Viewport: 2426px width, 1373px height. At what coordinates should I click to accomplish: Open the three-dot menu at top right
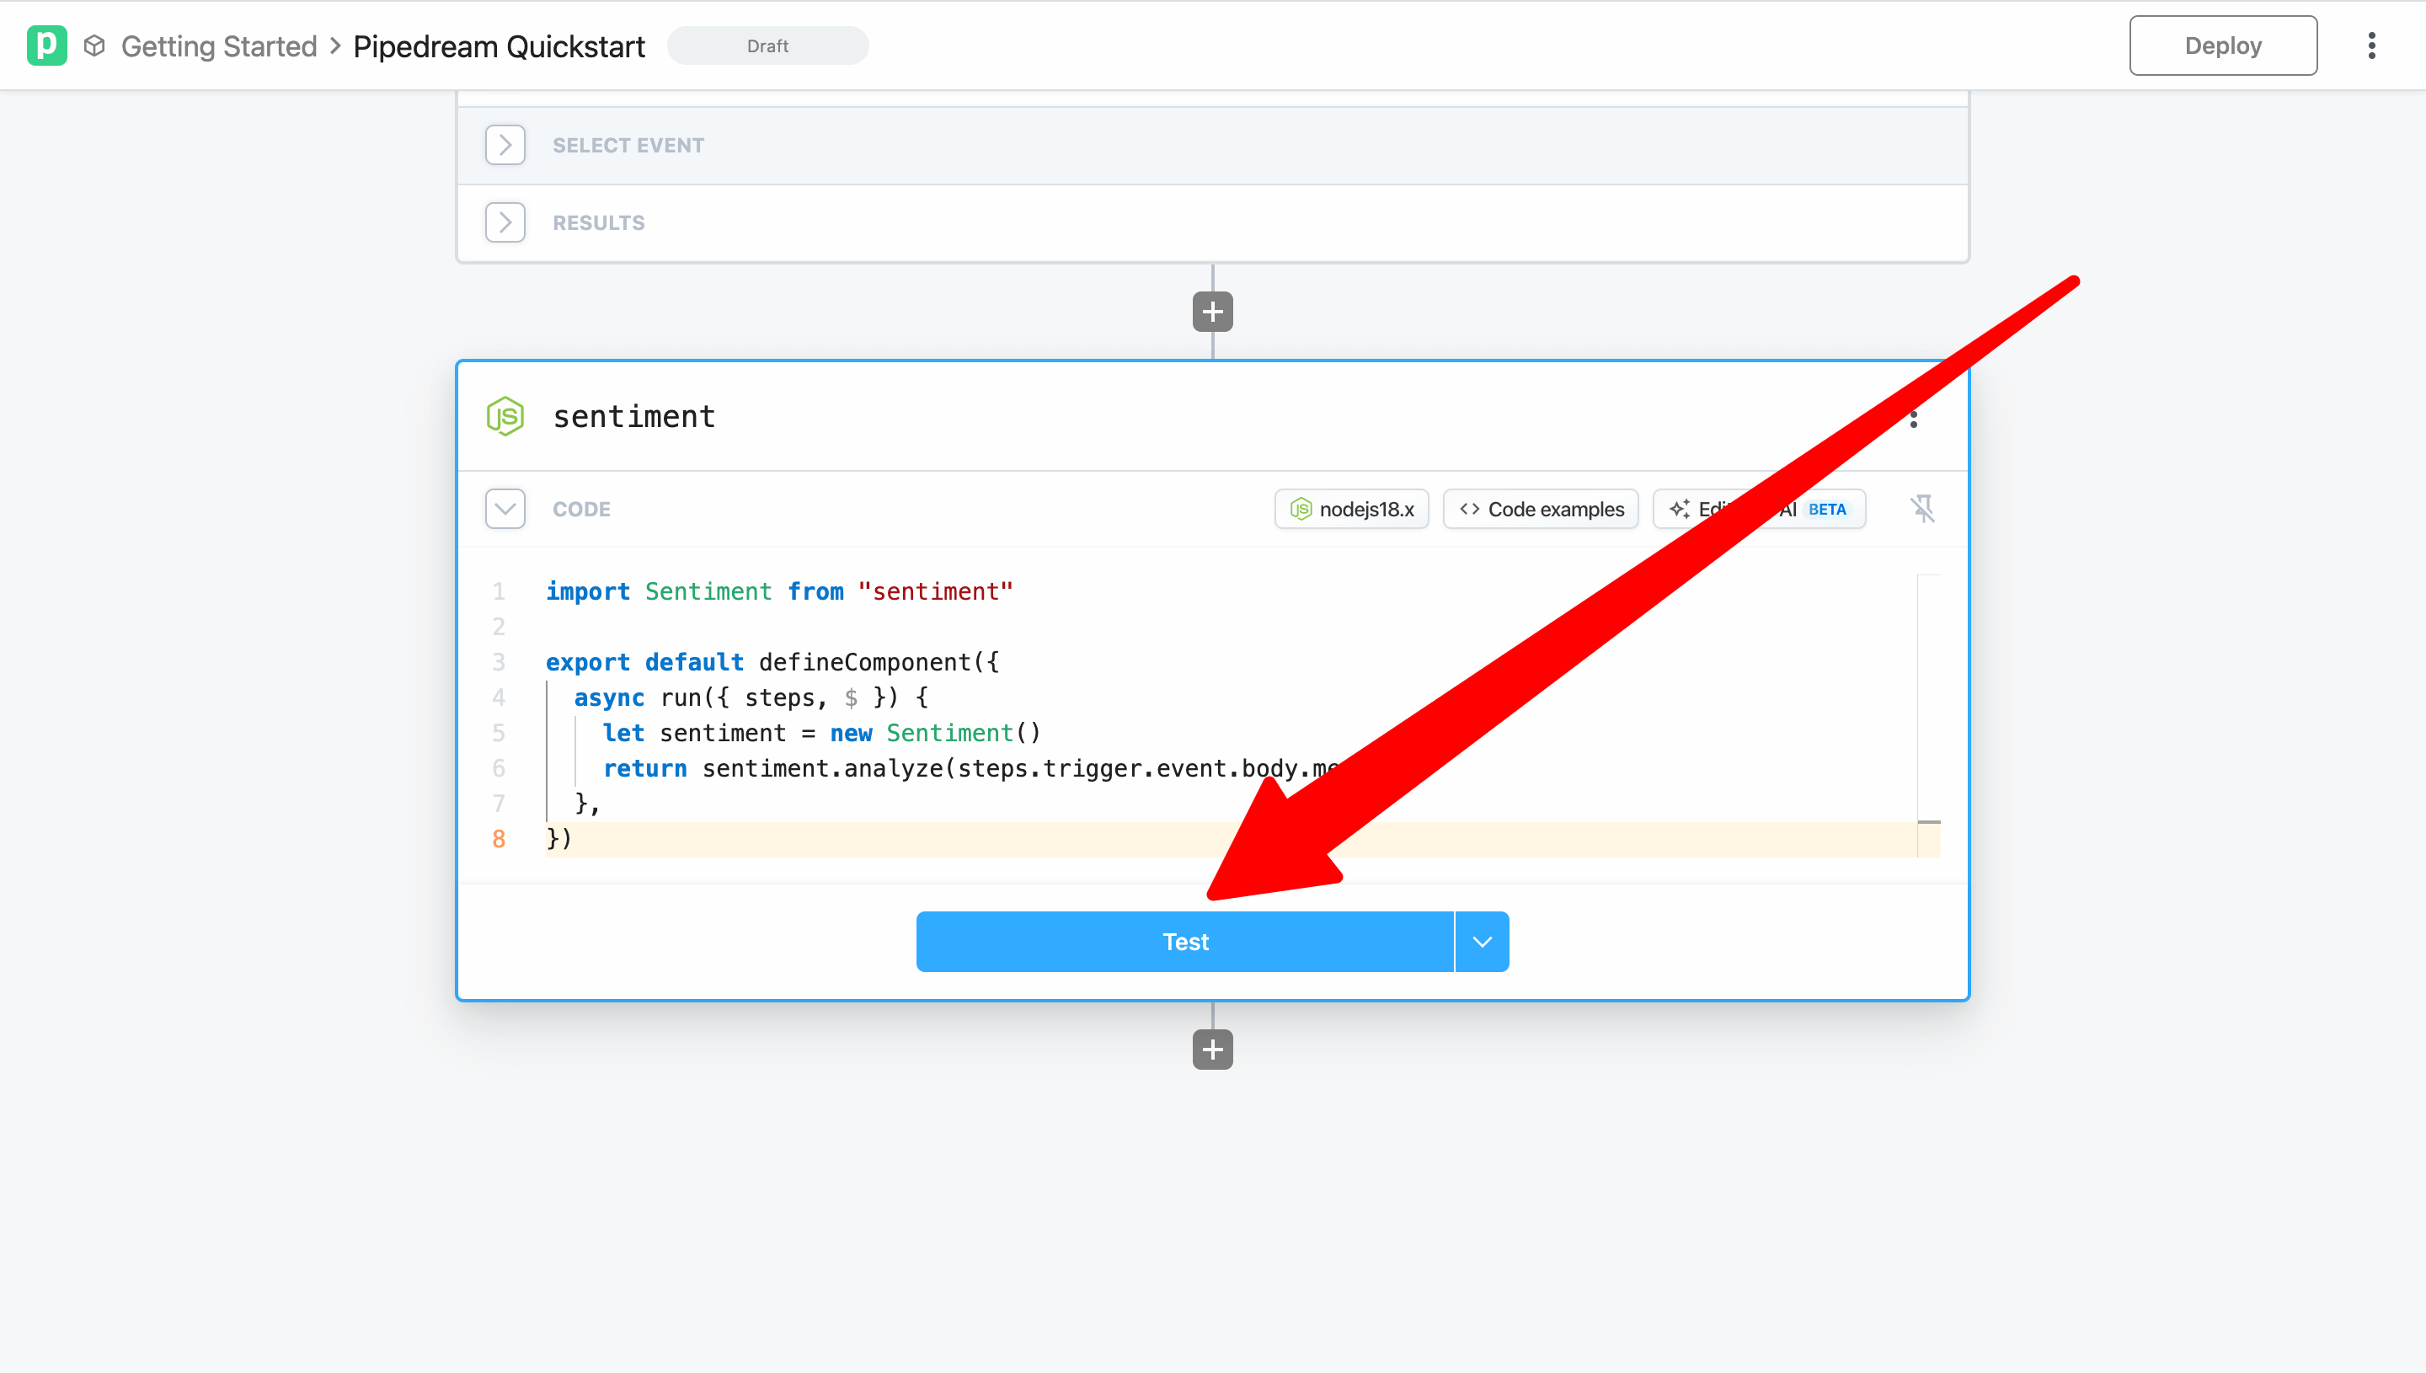point(2372,45)
